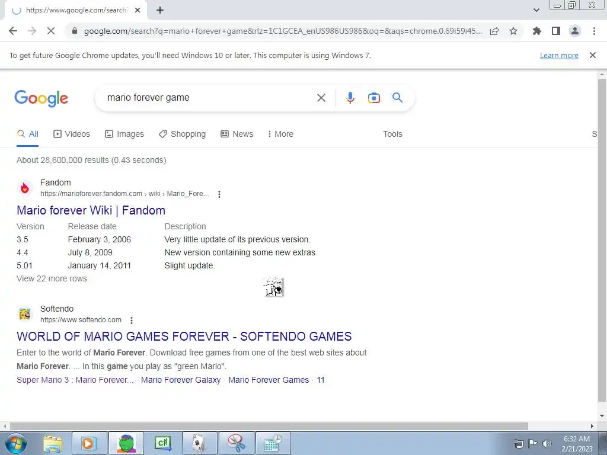Open Fandom result options menu

(x=219, y=194)
